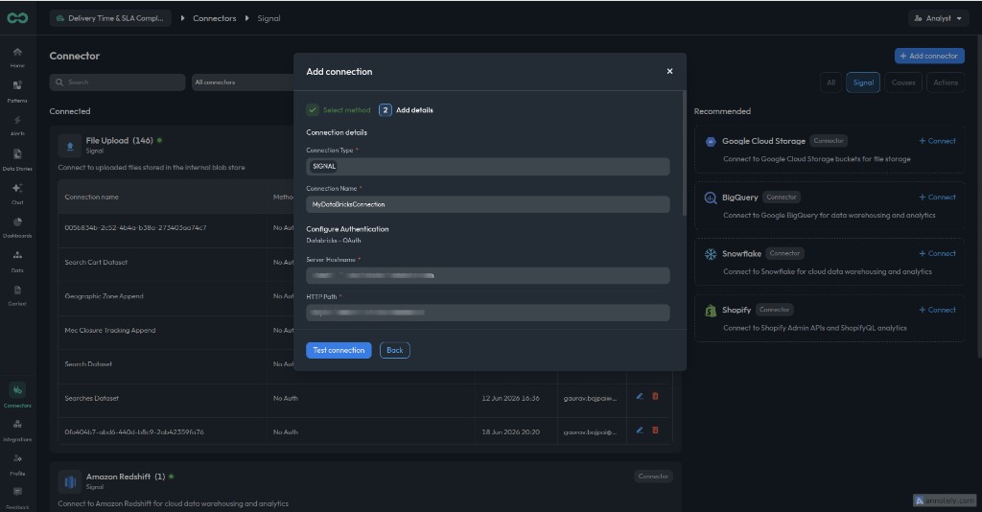Edit the 0fa404b7 connection row
Screen dimensions: 982x512
[x=640, y=430]
